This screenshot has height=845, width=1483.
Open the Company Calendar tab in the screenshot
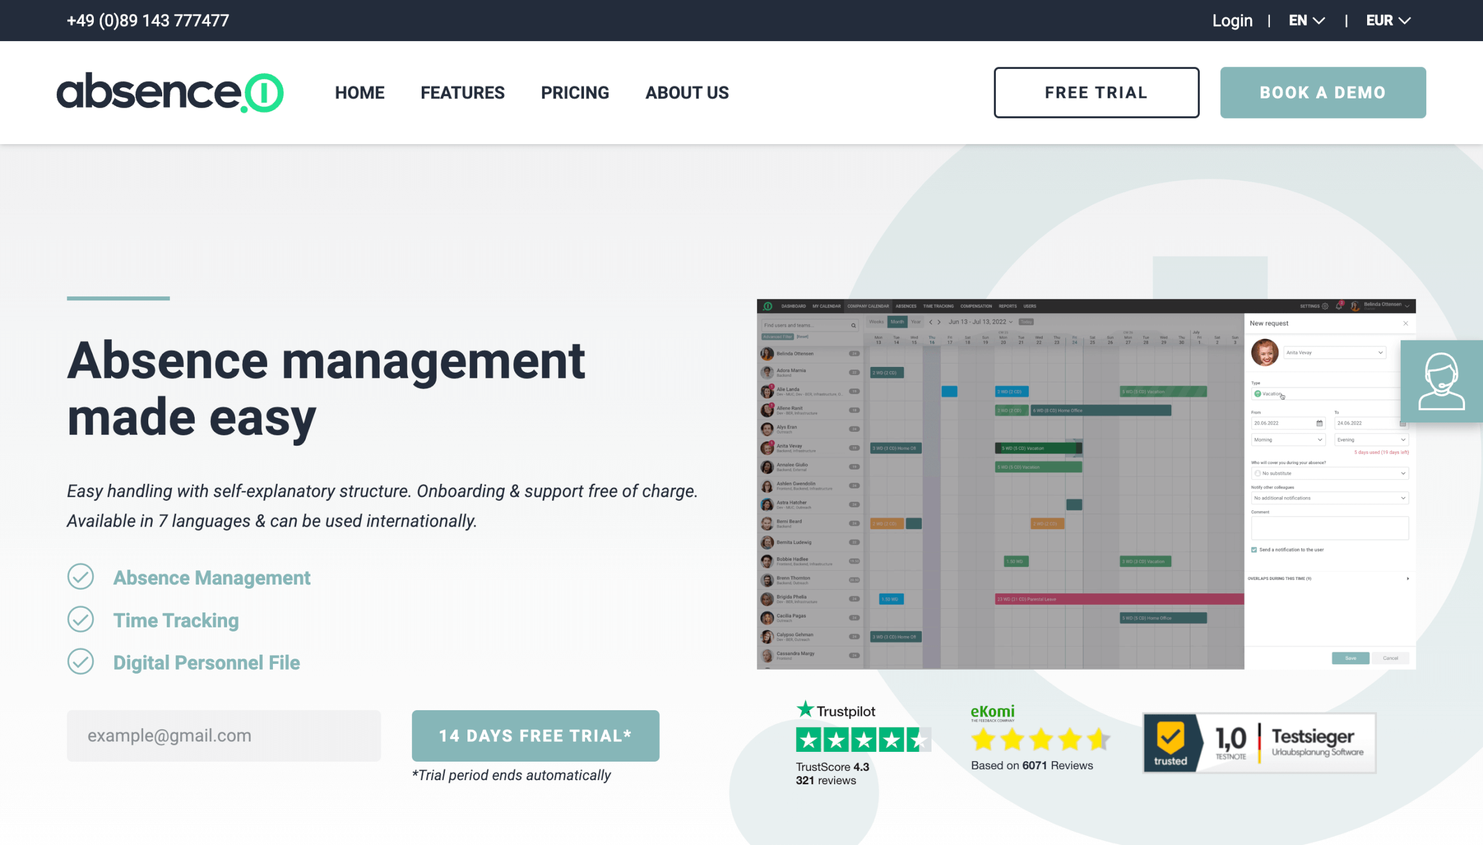tap(867, 306)
